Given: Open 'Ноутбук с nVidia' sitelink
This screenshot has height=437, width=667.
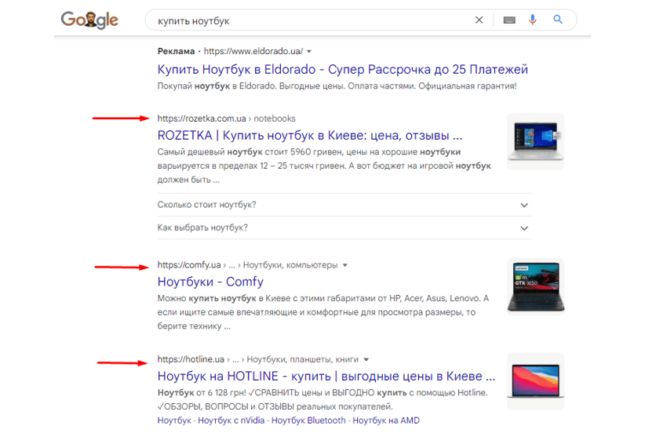Looking at the screenshot, I should tap(231, 421).
